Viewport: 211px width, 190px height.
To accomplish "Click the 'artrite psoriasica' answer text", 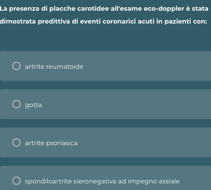I will pyautogui.click(x=51, y=143).
